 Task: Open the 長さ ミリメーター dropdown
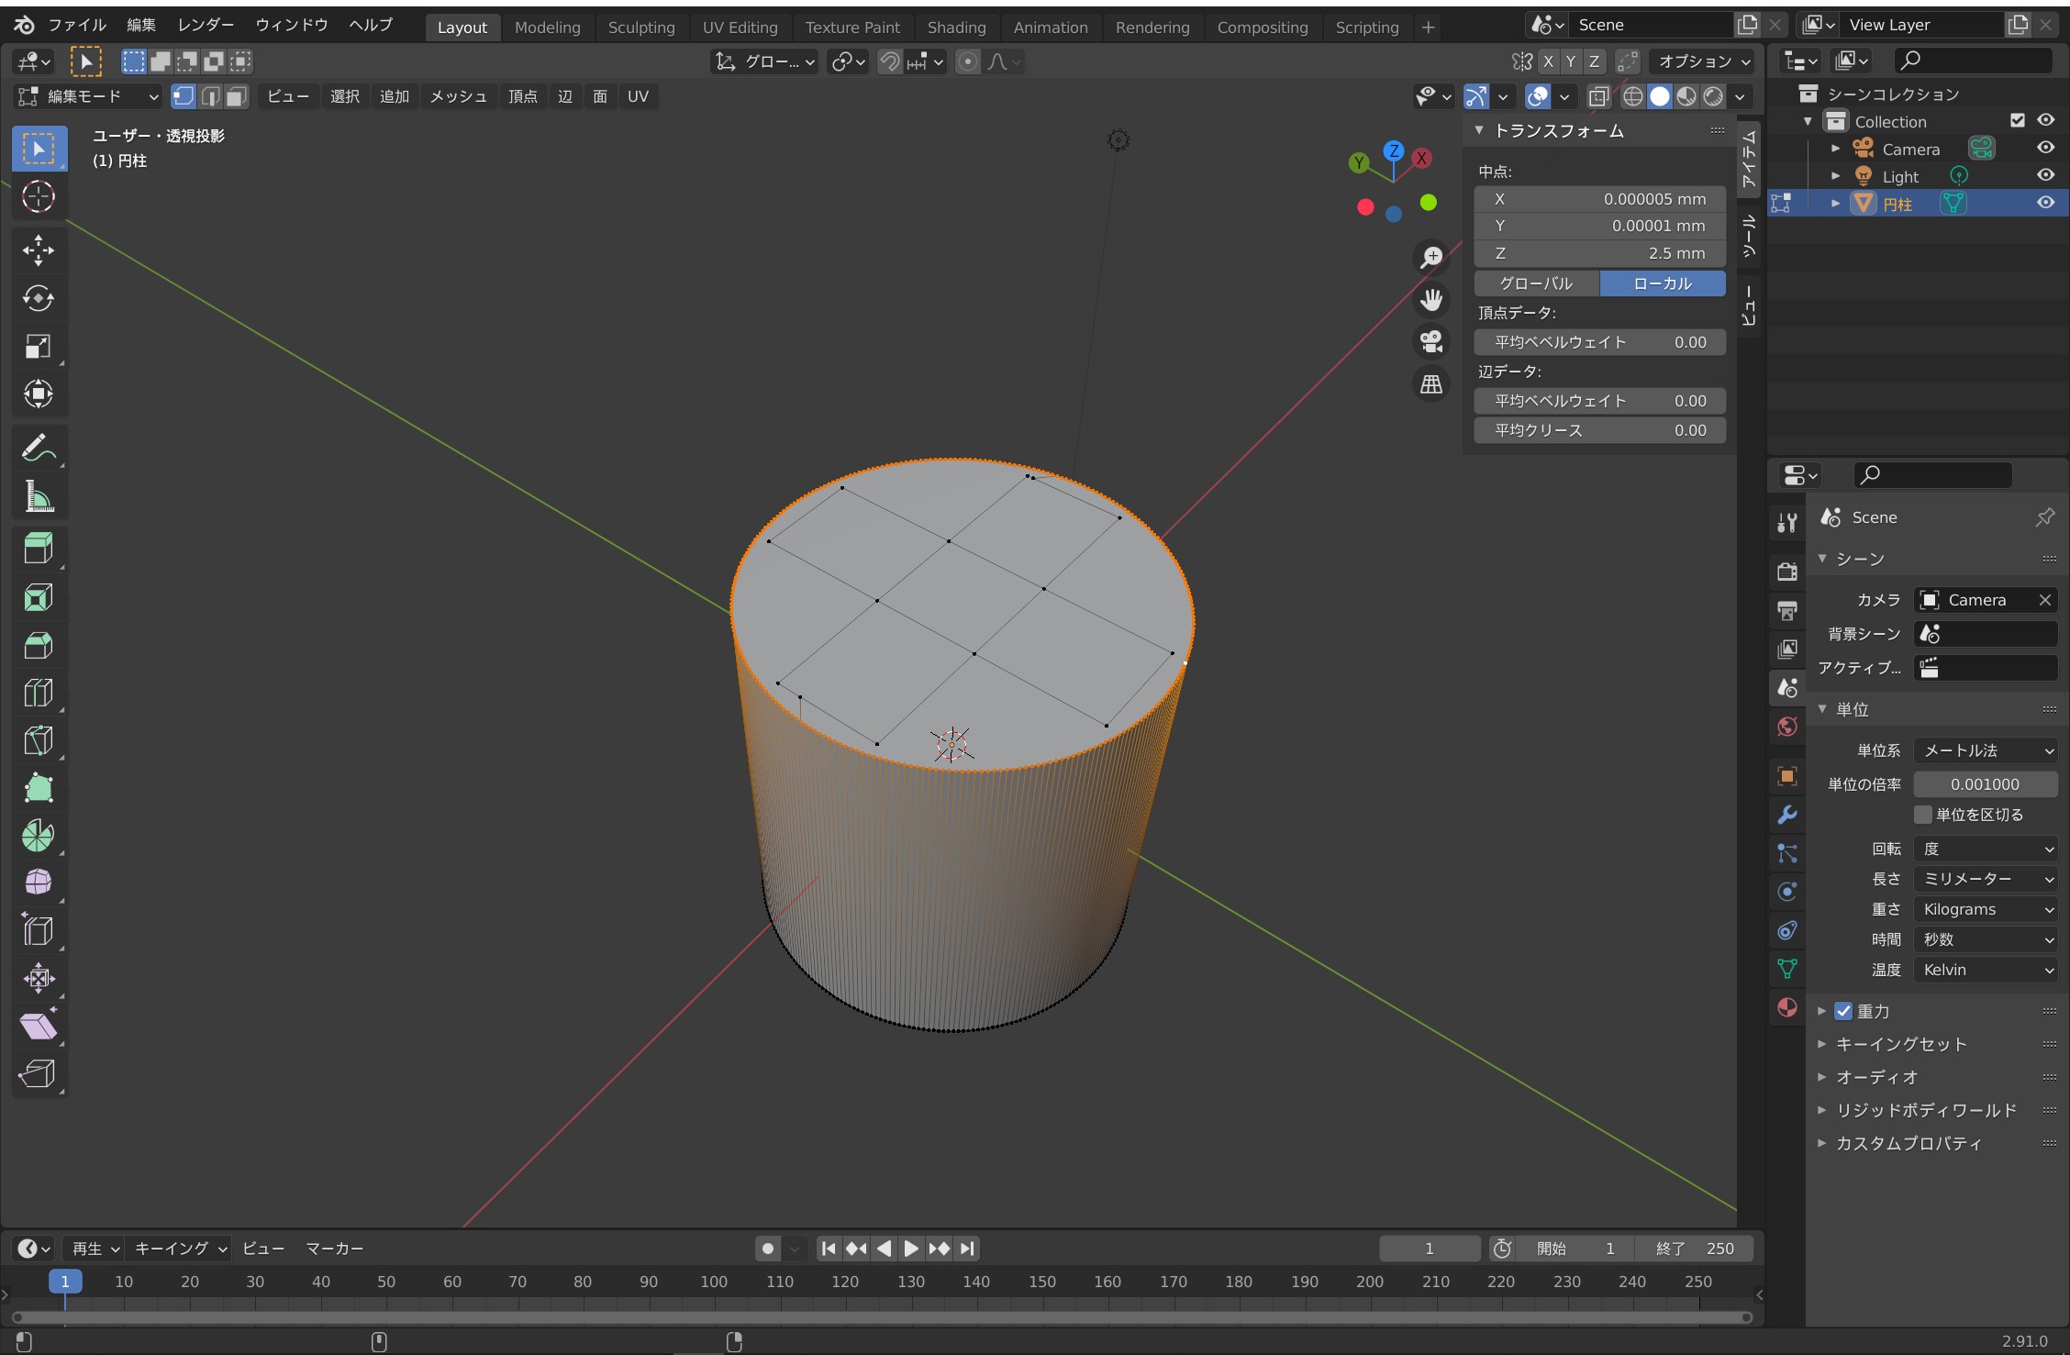[x=1986, y=879]
